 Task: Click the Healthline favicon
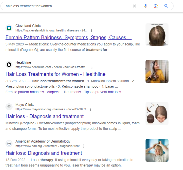[9, 65]
